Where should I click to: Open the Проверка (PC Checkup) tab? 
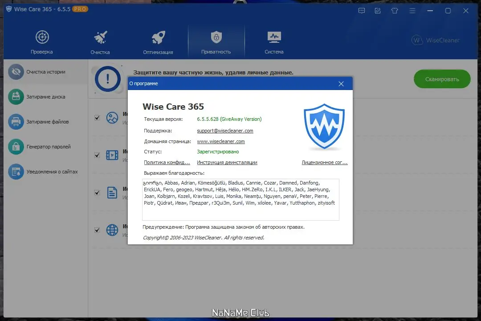(x=42, y=42)
